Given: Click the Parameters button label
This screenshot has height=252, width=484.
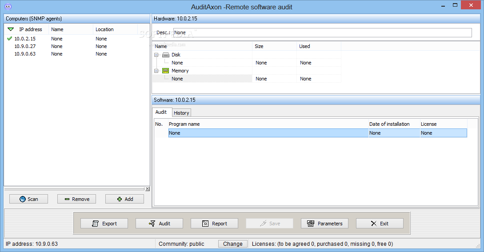Looking at the screenshot, I should (x=330, y=224).
